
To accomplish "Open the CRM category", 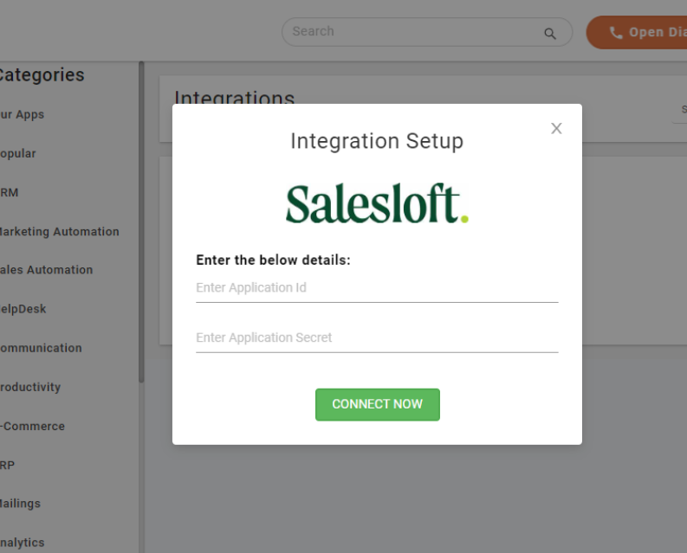I will click(x=10, y=192).
